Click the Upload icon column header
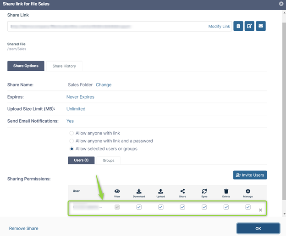The width and height of the screenshot is (286, 236). point(161,193)
